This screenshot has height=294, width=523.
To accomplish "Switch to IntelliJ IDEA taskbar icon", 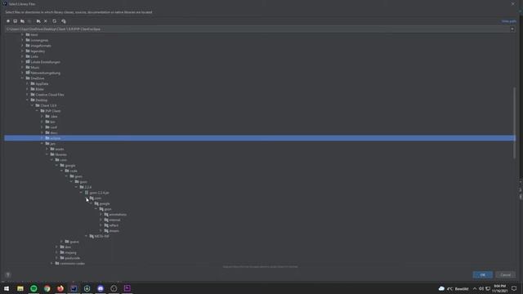I will tap(74, 288).
